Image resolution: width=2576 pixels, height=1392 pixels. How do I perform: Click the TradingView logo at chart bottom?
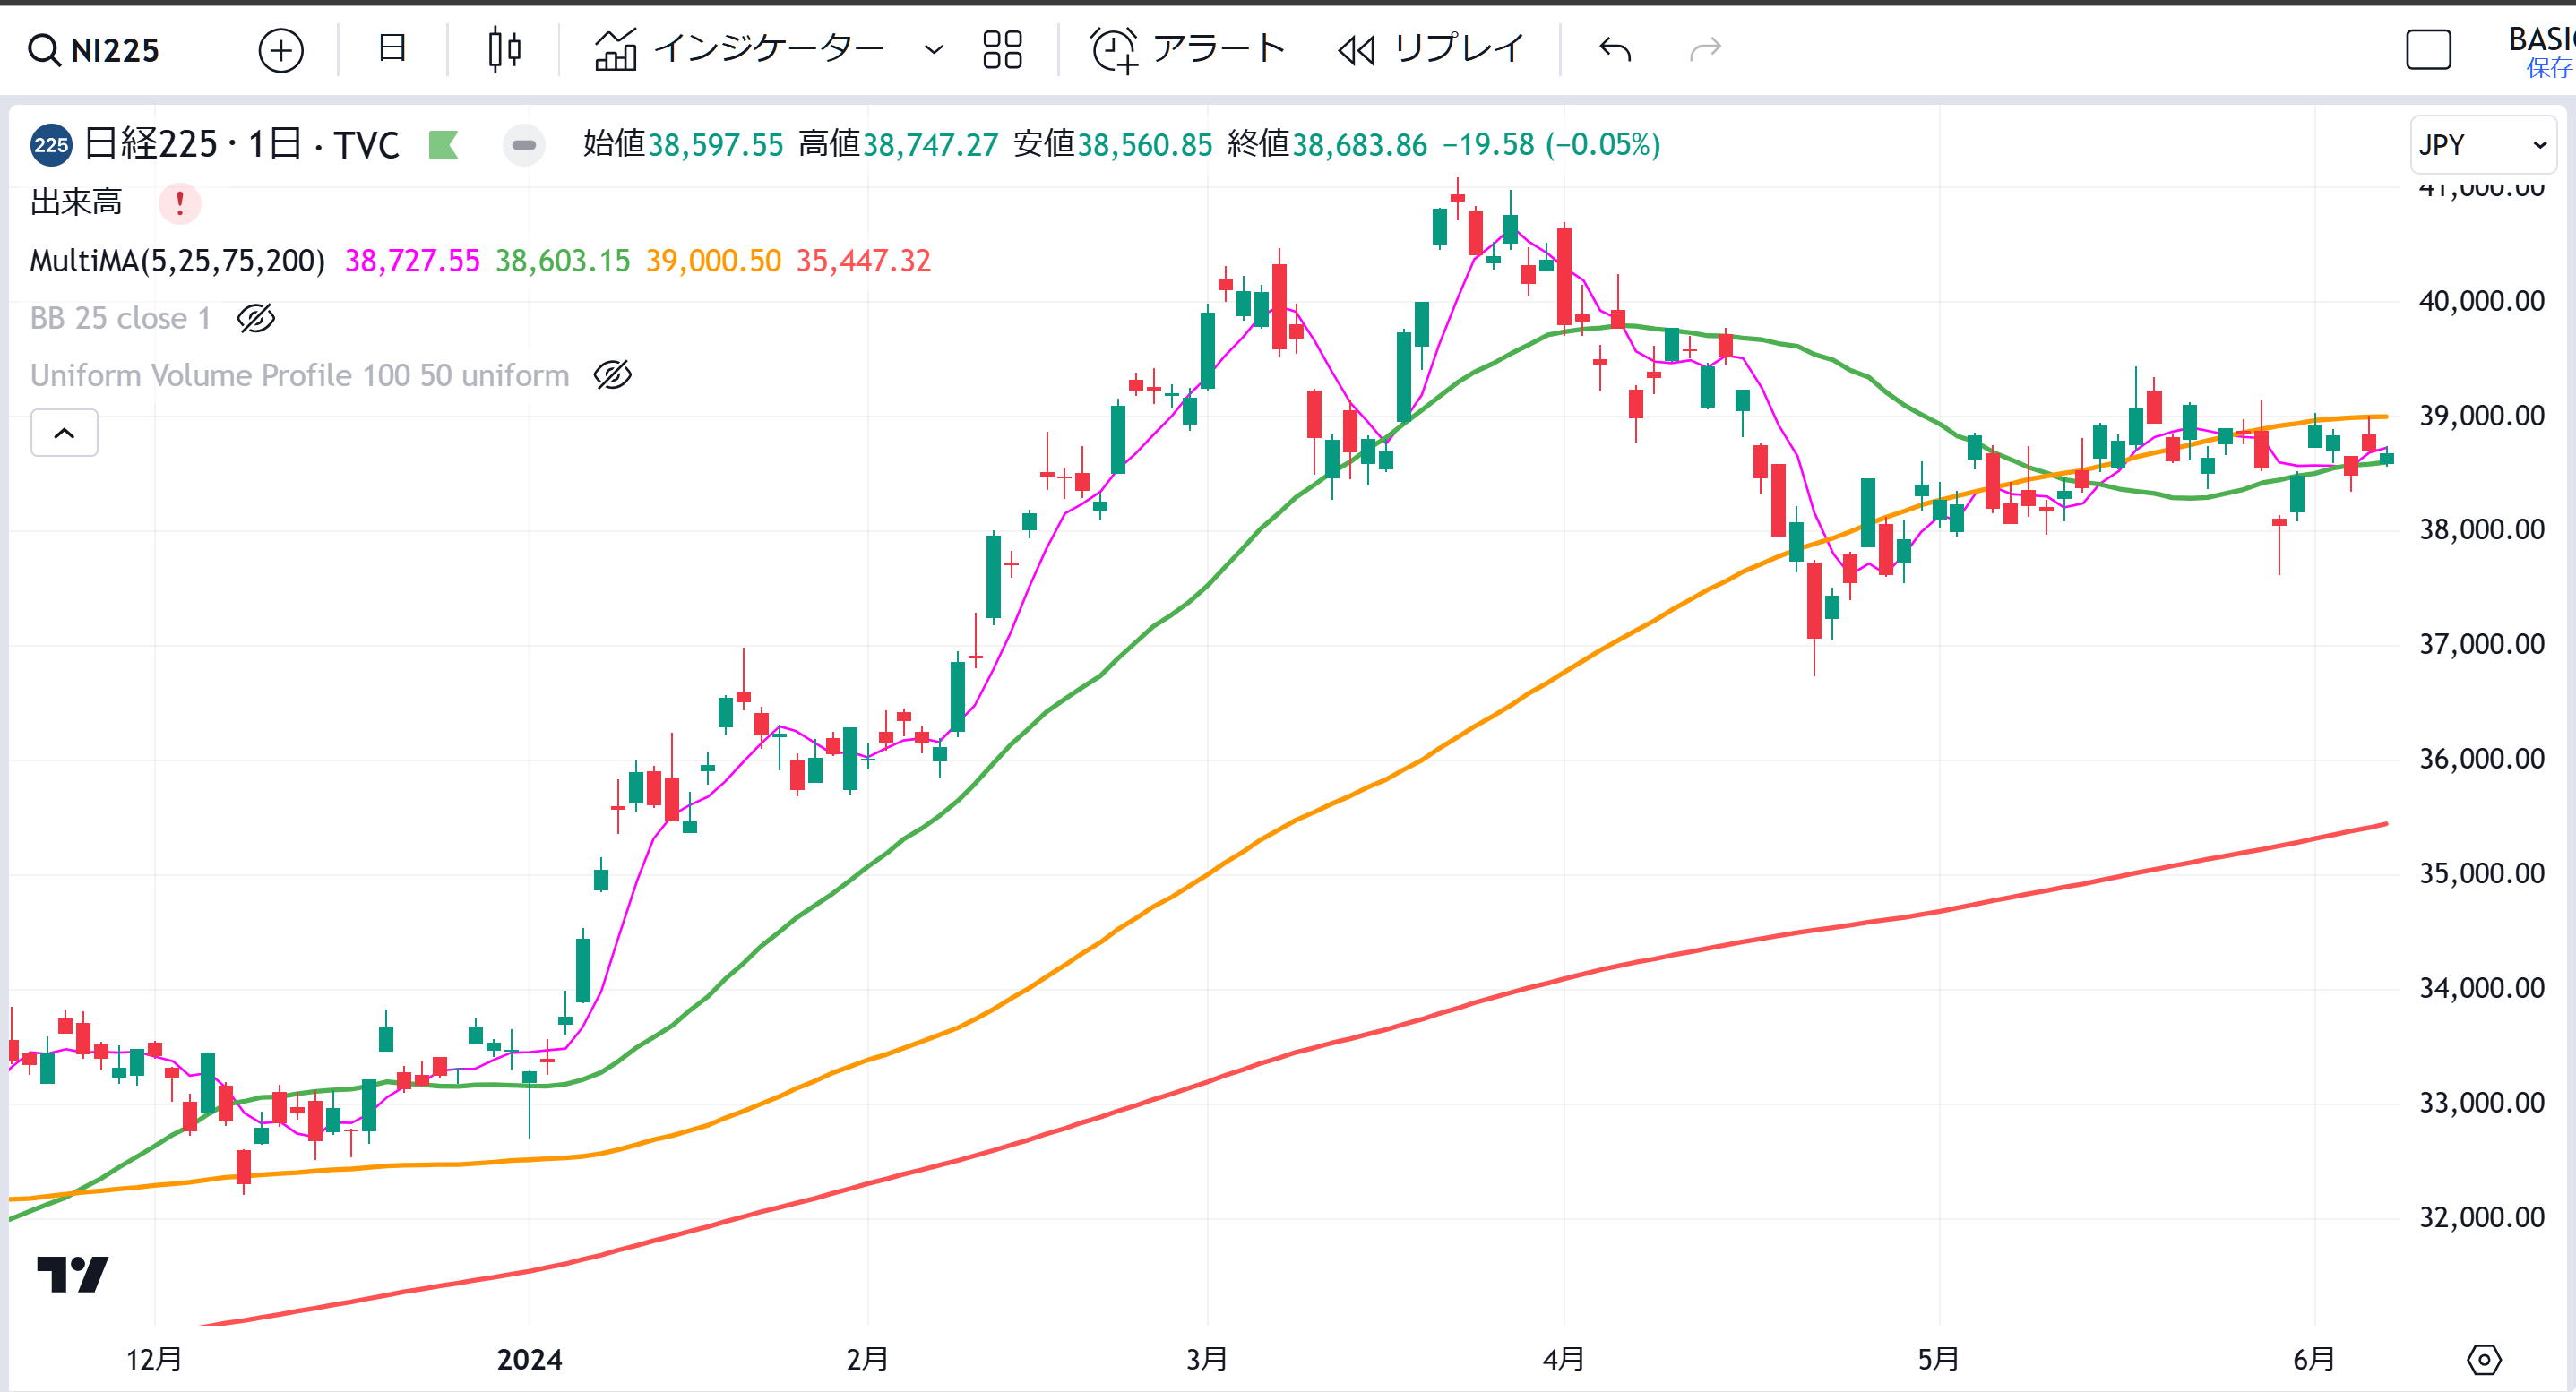pyautogui.click(x=72, y=1274)
